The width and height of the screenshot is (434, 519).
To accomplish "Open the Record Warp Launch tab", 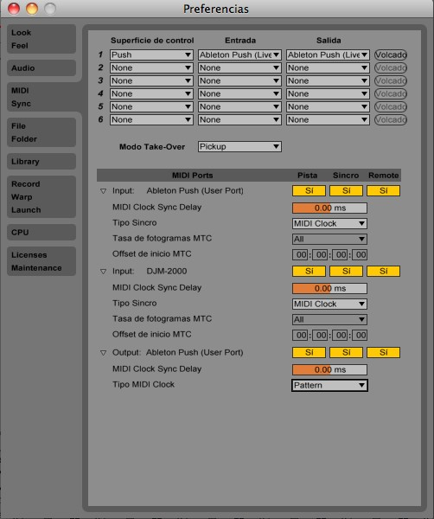I will (41, 196).
